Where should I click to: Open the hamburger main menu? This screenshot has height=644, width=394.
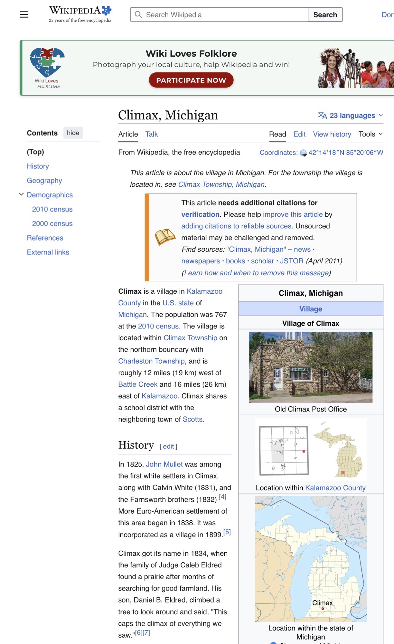pos(24,14)
